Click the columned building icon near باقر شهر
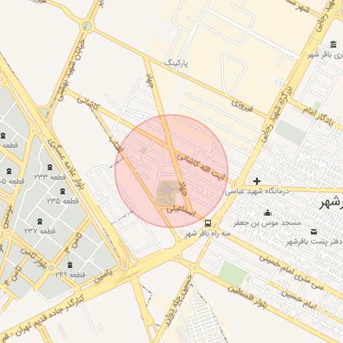 point(333,44)
